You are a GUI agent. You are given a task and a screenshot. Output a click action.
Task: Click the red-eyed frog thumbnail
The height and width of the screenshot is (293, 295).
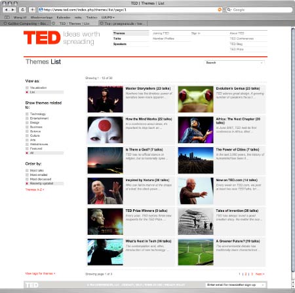pyautogui.click(x=195, y=99)
